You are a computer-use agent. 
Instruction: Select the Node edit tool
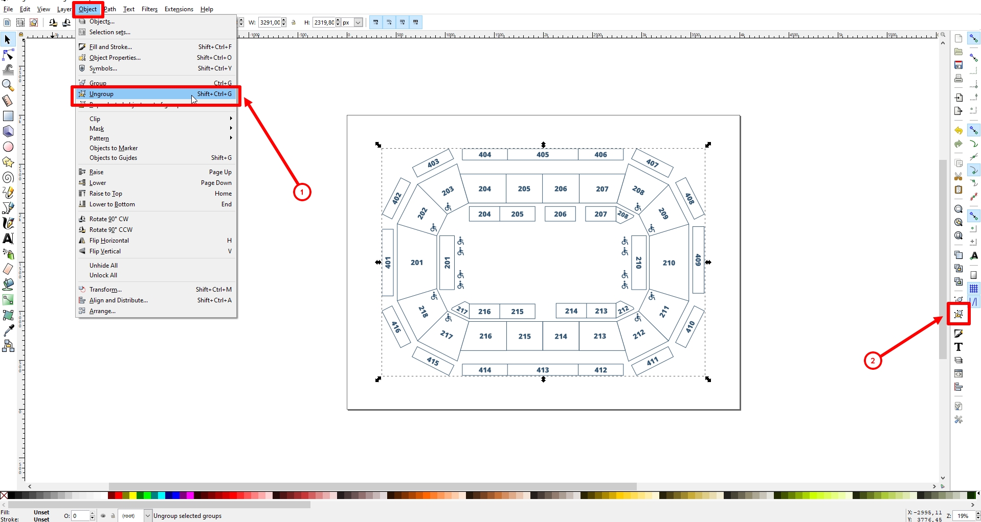click(x=8, y=55)
